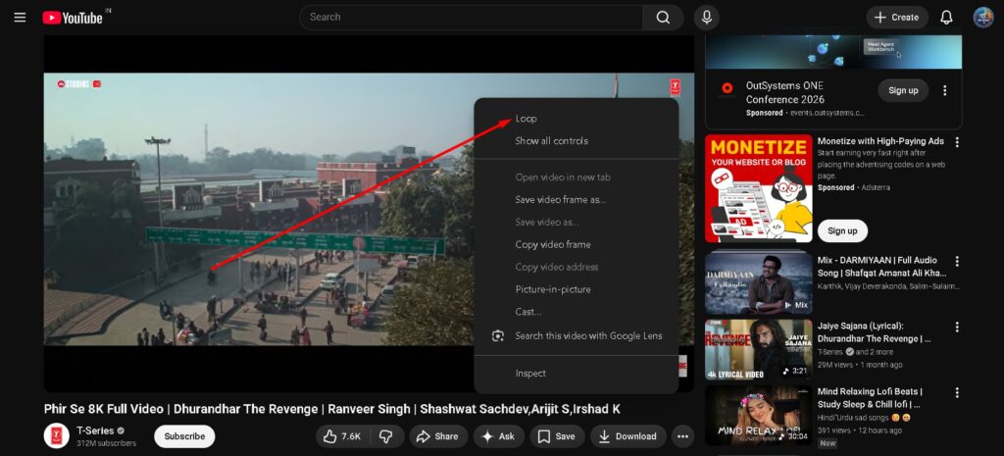Viewport: 1004px width, 456px height.
Task: Subscribe to T-Series
Action: point(184,436)
